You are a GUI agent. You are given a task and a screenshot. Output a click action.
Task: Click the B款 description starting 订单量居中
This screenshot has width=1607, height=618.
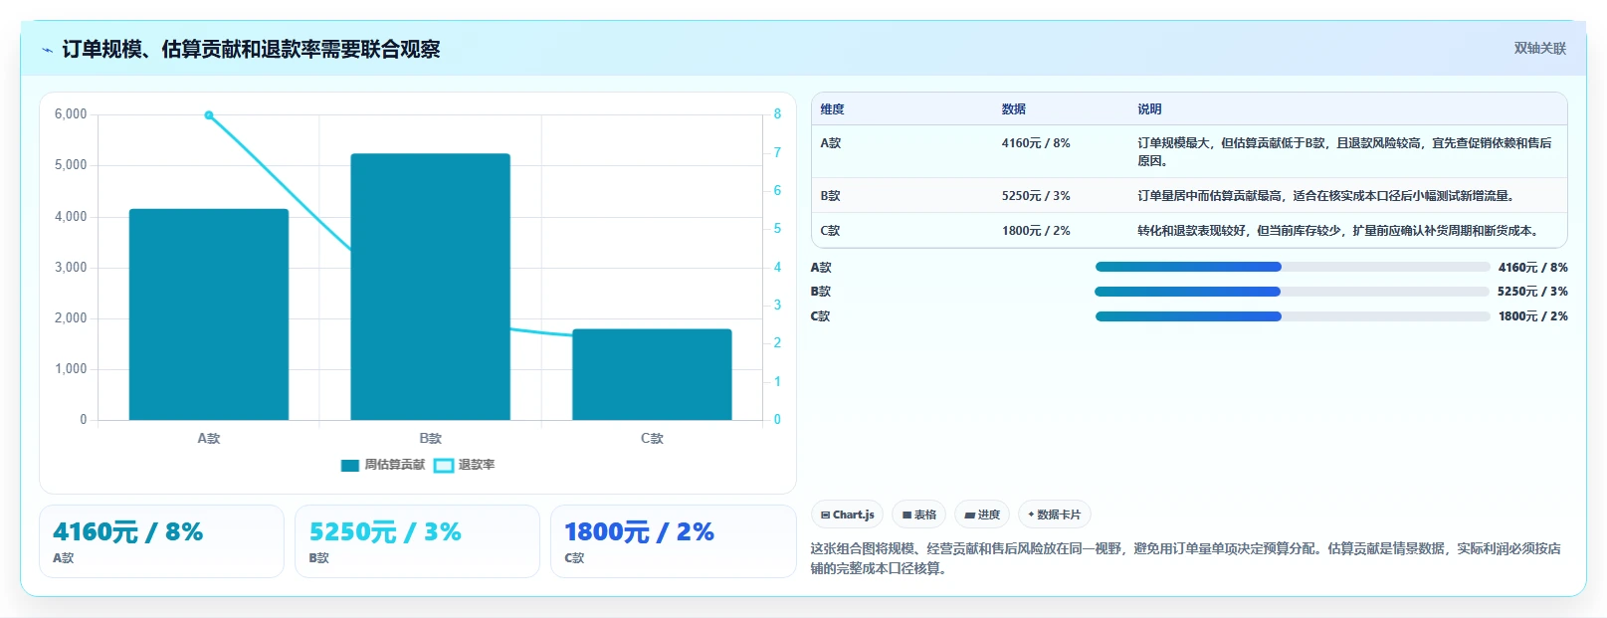tap(1327, 196)
